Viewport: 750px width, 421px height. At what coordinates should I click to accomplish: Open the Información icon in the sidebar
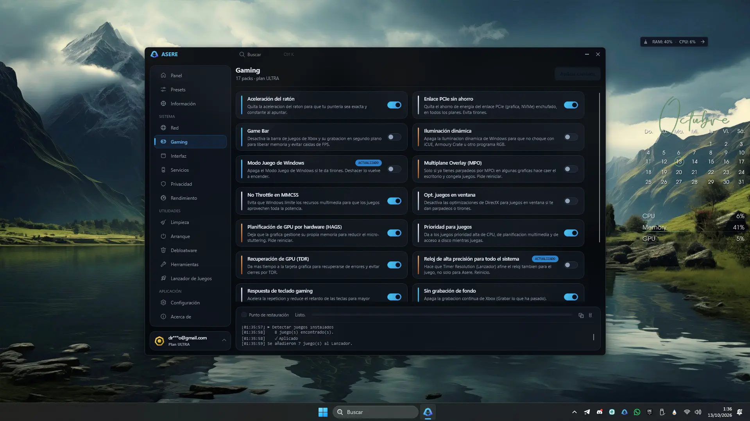pyautogui.click(x=163, y=103)
